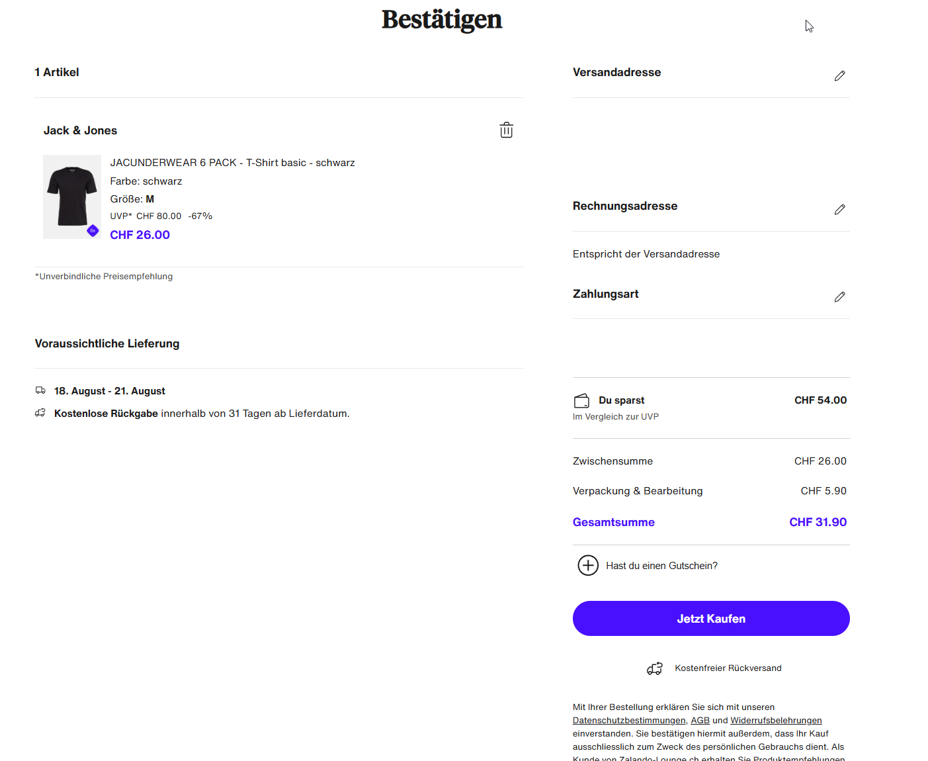Expand Hast du einen Gutschein? section
The height and width of the screenshot is (761, 928).
(661, 566)
